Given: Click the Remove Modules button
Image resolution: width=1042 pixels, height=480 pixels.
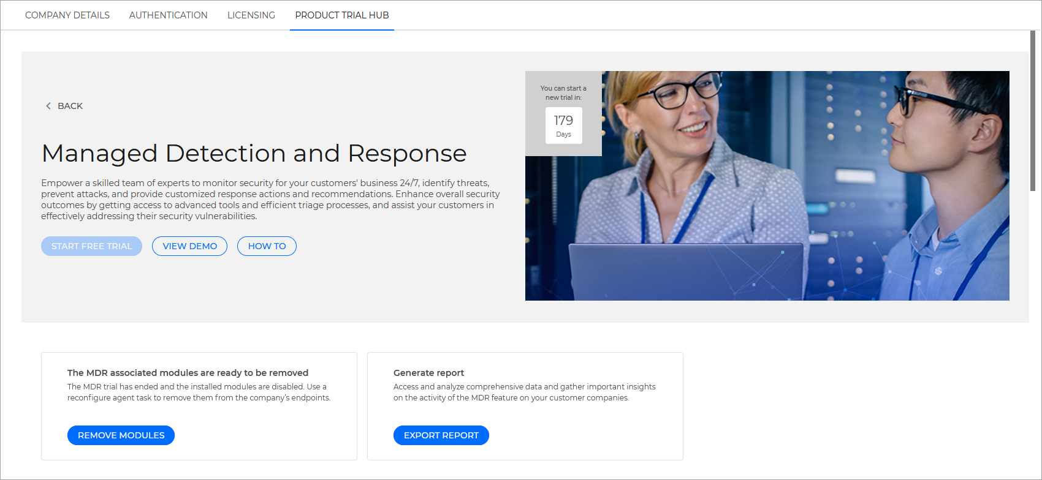Looking at the screenshot, I should [121, 435].
